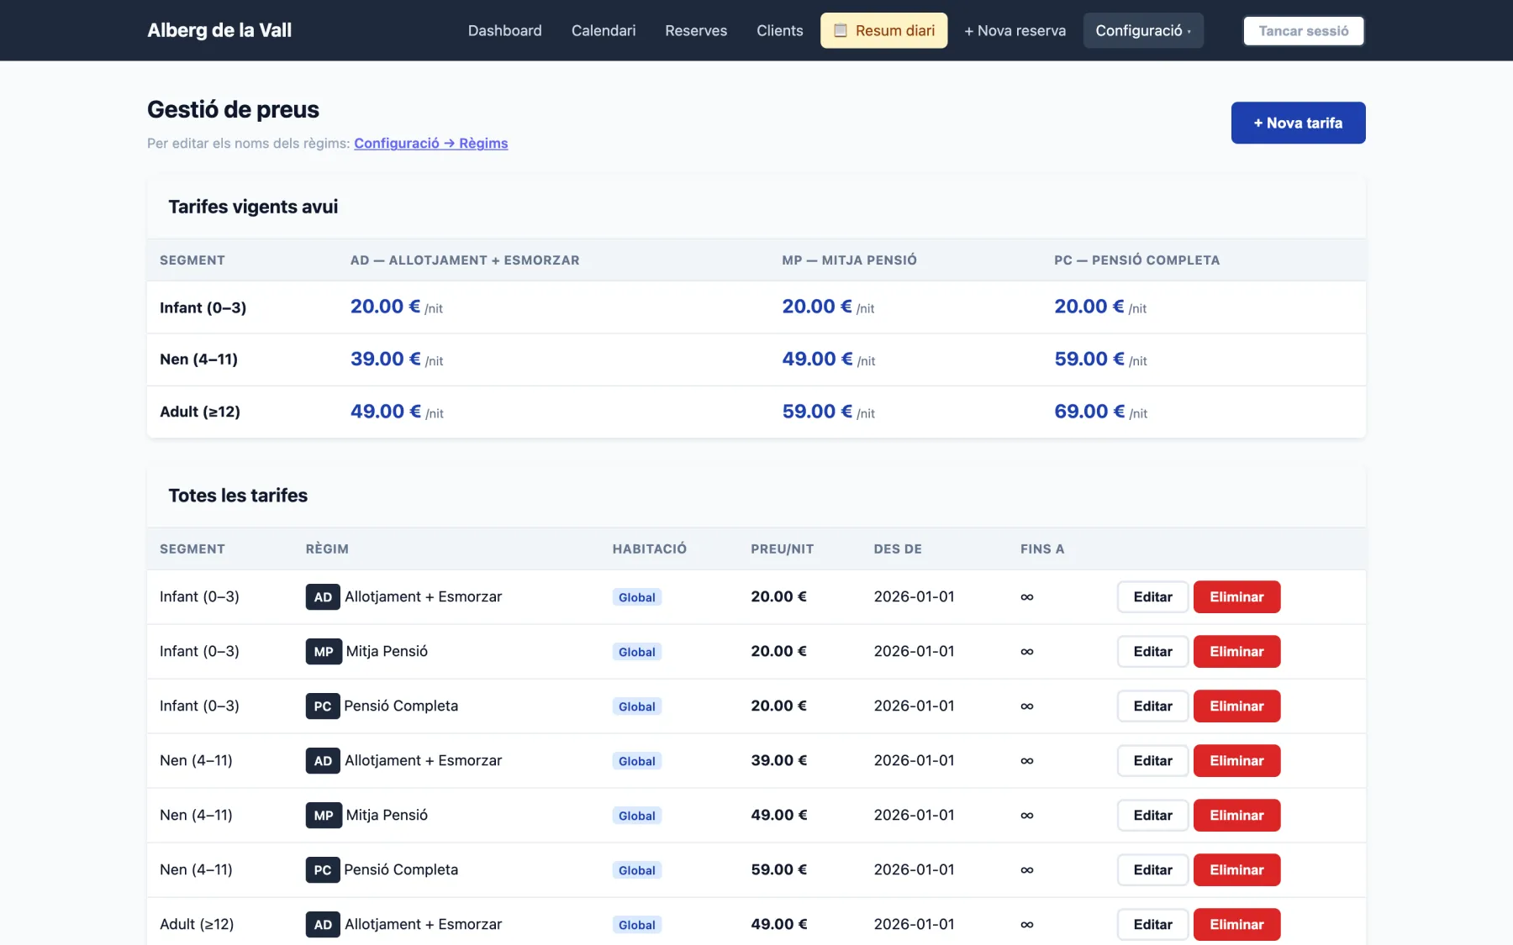Screen dimensions: 1513x945
Task: Edit the Infant Pensió Completa rate
Action: pos(1152,706)
